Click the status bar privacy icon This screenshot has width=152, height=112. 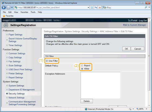click(130, 109)
